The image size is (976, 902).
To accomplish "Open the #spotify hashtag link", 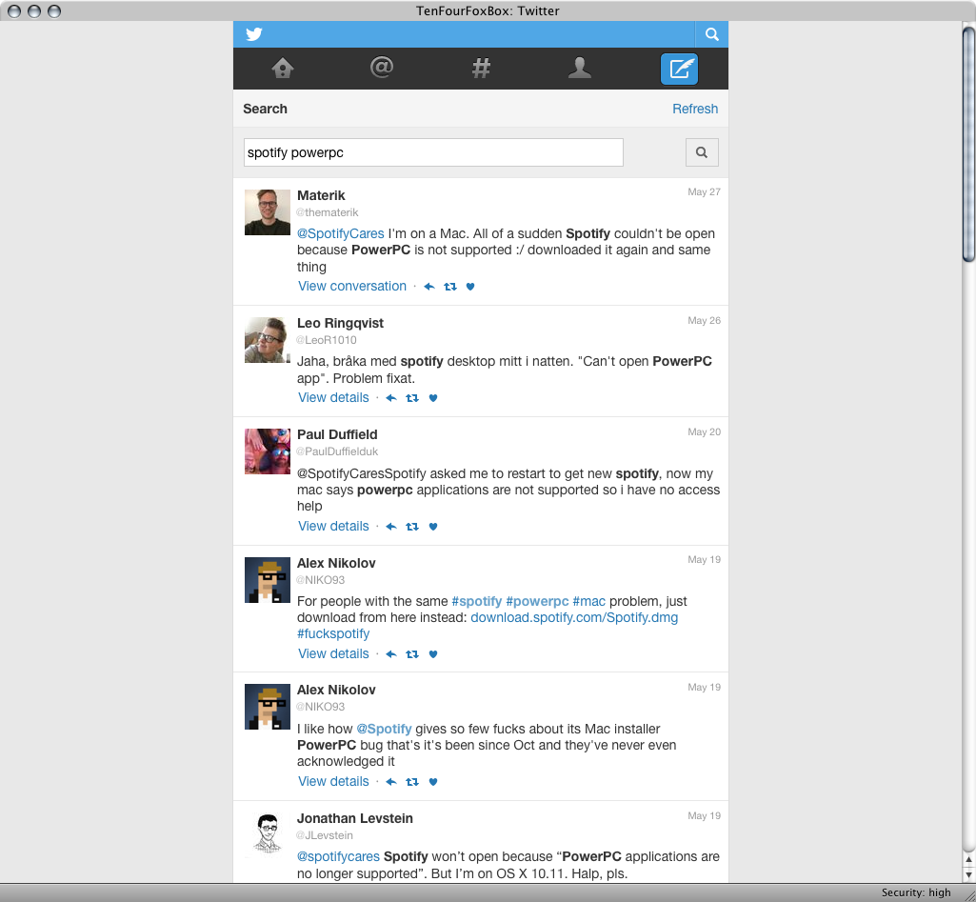I will coord(477,601).
